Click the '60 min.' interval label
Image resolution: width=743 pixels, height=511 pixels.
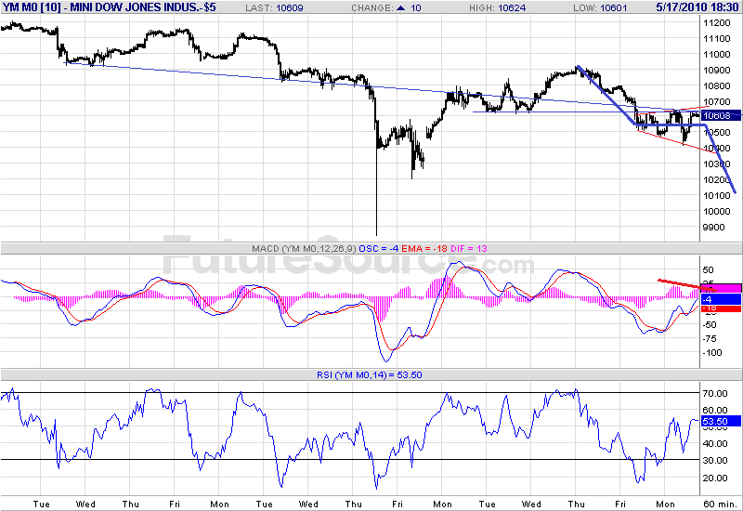tap(719, 504)
